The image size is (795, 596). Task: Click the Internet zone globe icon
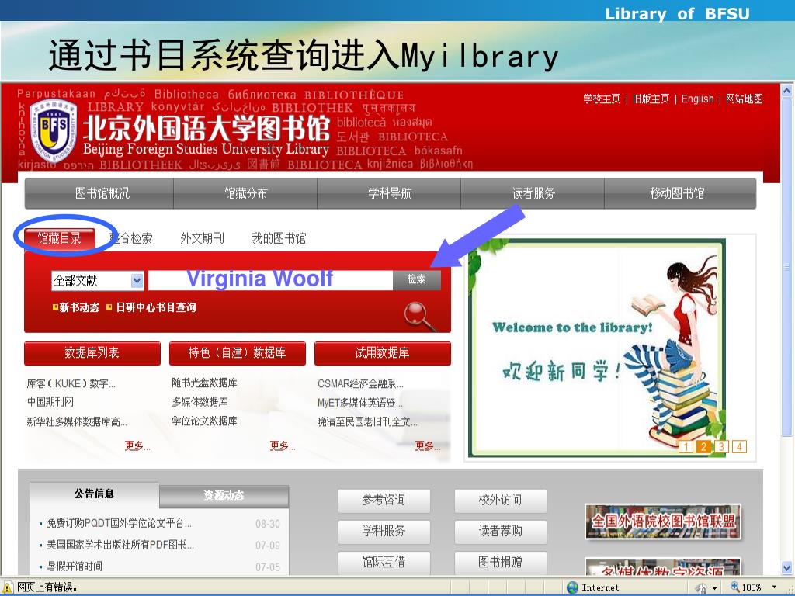tap(572, 587)
